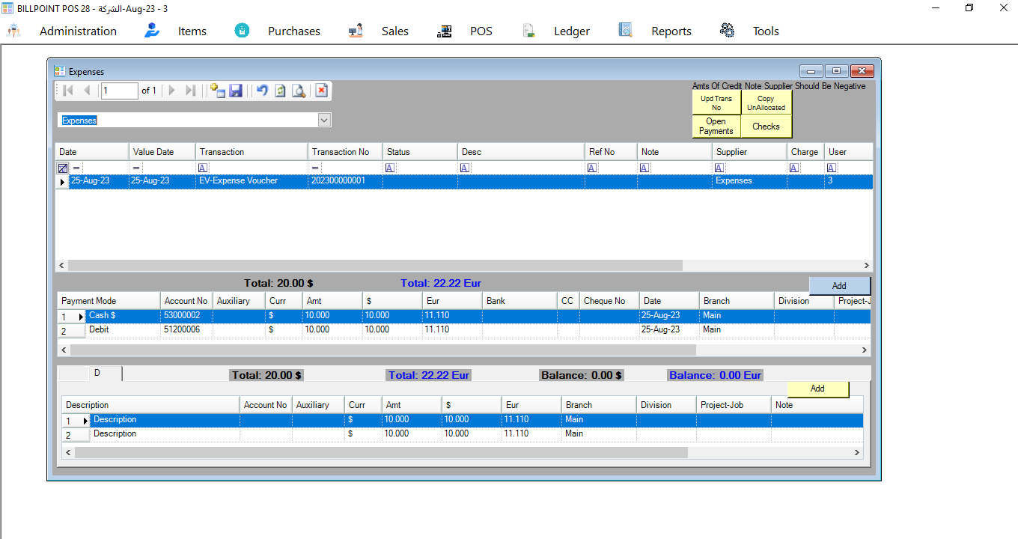Click the Copy UnAllocated button

[x=766, y=103]
